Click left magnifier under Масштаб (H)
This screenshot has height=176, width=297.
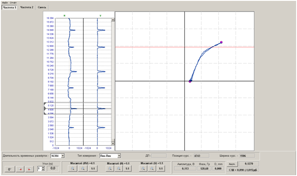point(110,168)
